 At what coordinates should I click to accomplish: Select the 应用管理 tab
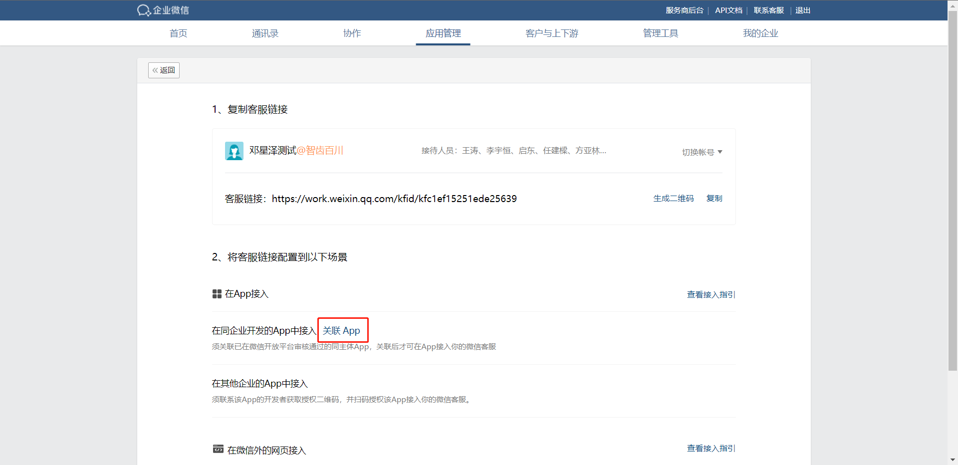(443, 33)
